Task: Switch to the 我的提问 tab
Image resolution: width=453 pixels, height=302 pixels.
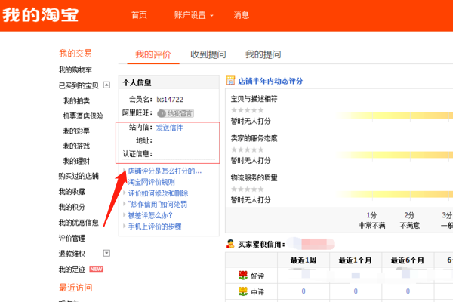Action: tap(263, 54)
